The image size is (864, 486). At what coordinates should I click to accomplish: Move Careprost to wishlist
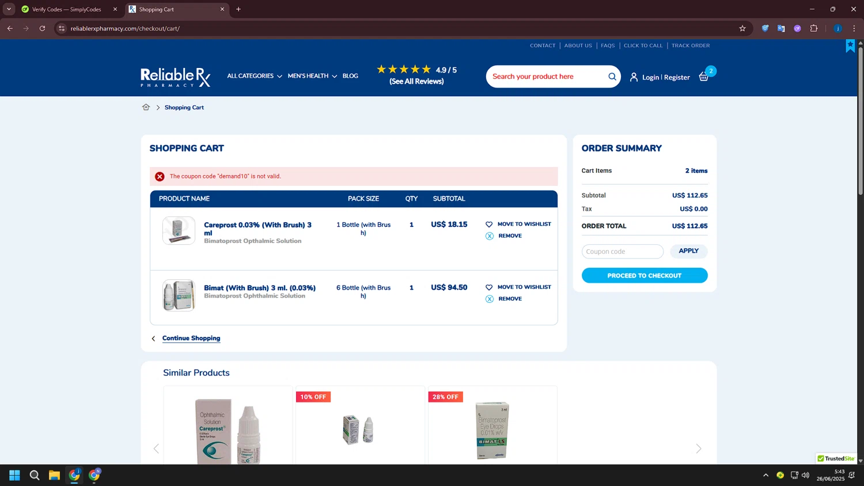click(x=524, y=224)
